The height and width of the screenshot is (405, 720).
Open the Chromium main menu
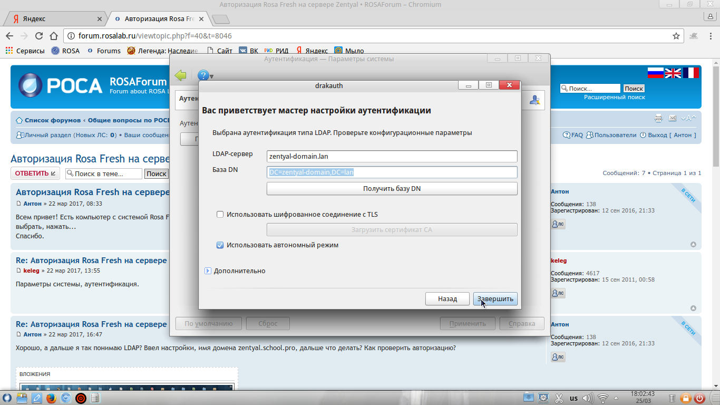(711, 36)
